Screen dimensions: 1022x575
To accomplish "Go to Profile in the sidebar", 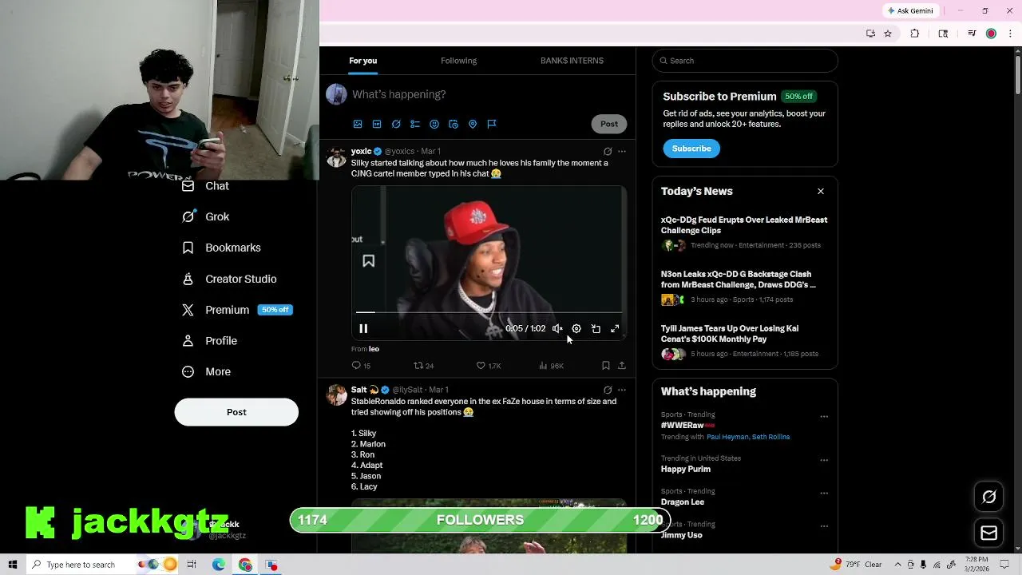I will pyautogui.click(x=209, y=341).
